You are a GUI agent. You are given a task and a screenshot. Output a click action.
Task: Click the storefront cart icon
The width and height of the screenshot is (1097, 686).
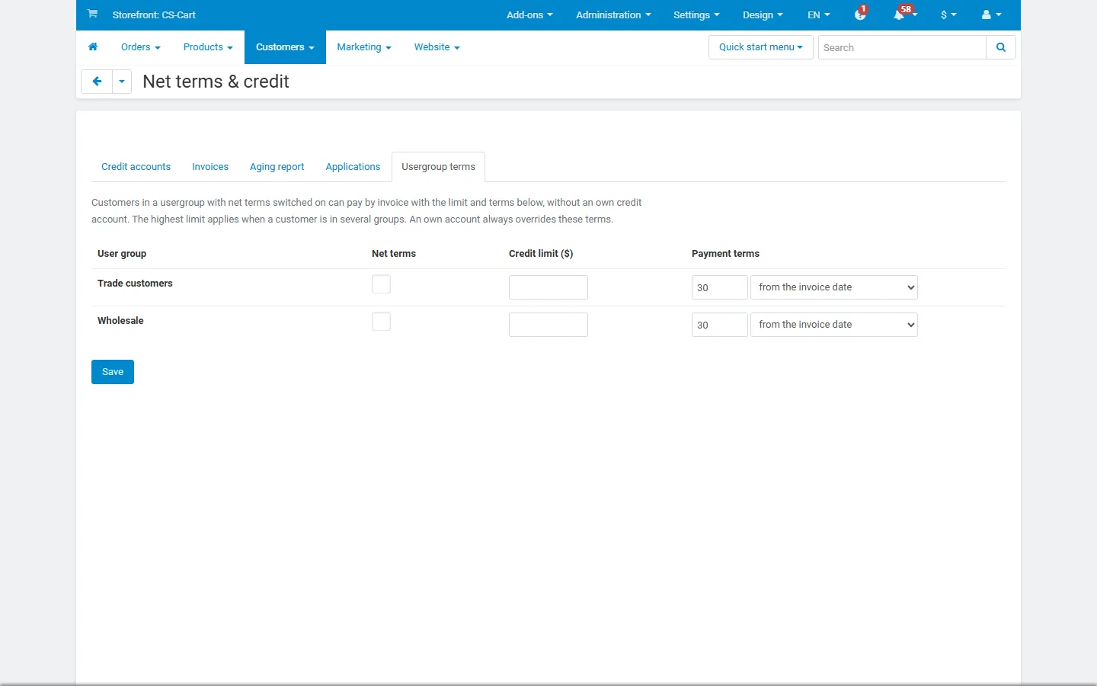pos(92,14)
